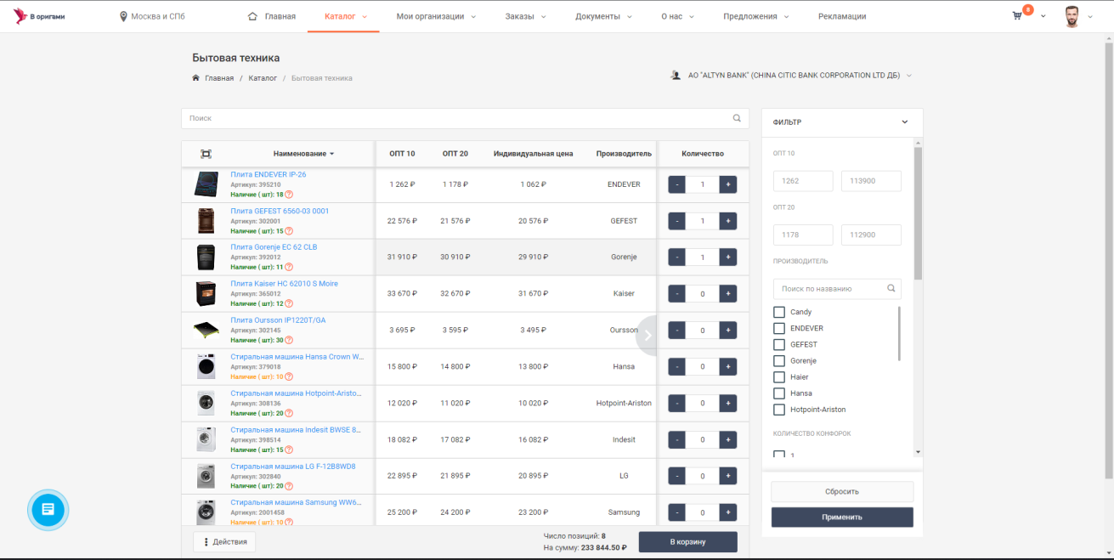This screenshot has height=560, width=1114.
Task: Check the GEFEST manufacturer checkbox
Action: click(779, 344)
